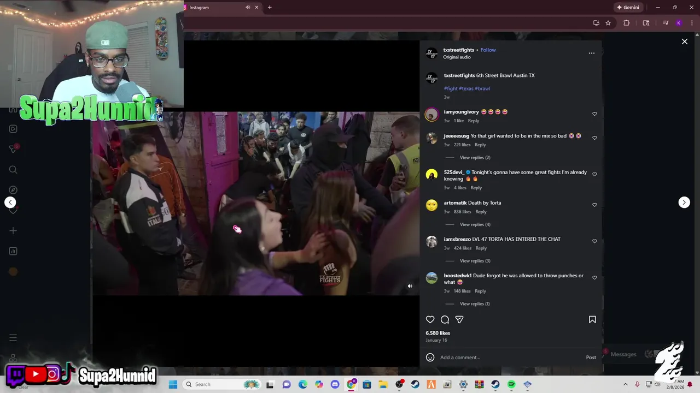Save the post using the bookmark icon
Viewport: 700px width, 393px height.
pyautogui.click(x=592, y=320)
